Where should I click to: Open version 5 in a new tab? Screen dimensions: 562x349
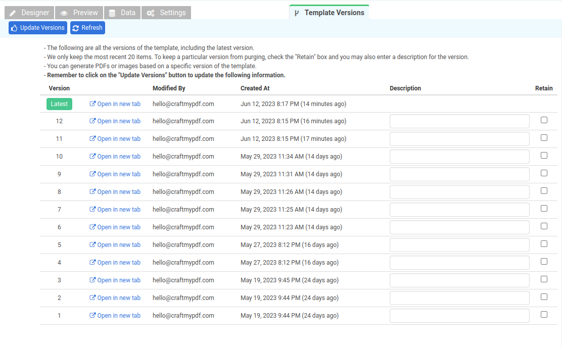pyautogui.click(x=115, y=245)
